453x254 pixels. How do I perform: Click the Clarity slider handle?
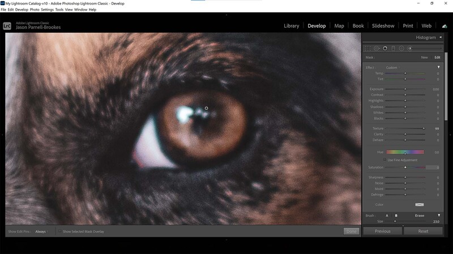[405, 134]
